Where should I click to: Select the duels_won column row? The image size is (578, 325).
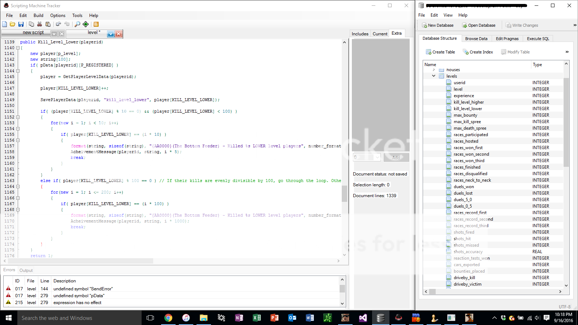(493, 187)
